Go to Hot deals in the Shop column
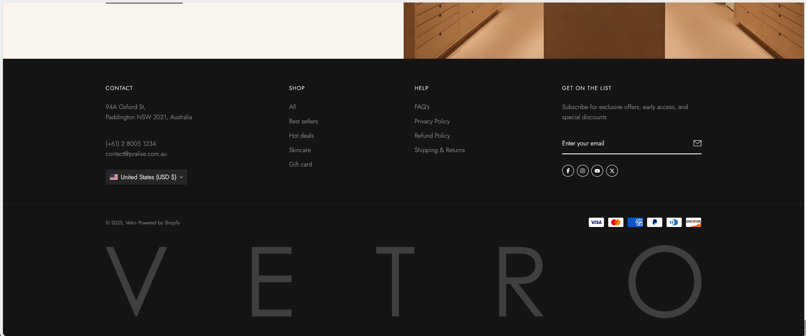Image resolution: width=806 pixels, height=336 pixels. (x=301, y=136)
